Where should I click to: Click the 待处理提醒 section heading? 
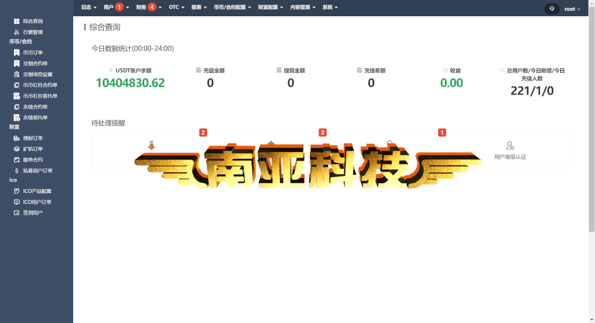pyautogui.click(x=108, y=123)
